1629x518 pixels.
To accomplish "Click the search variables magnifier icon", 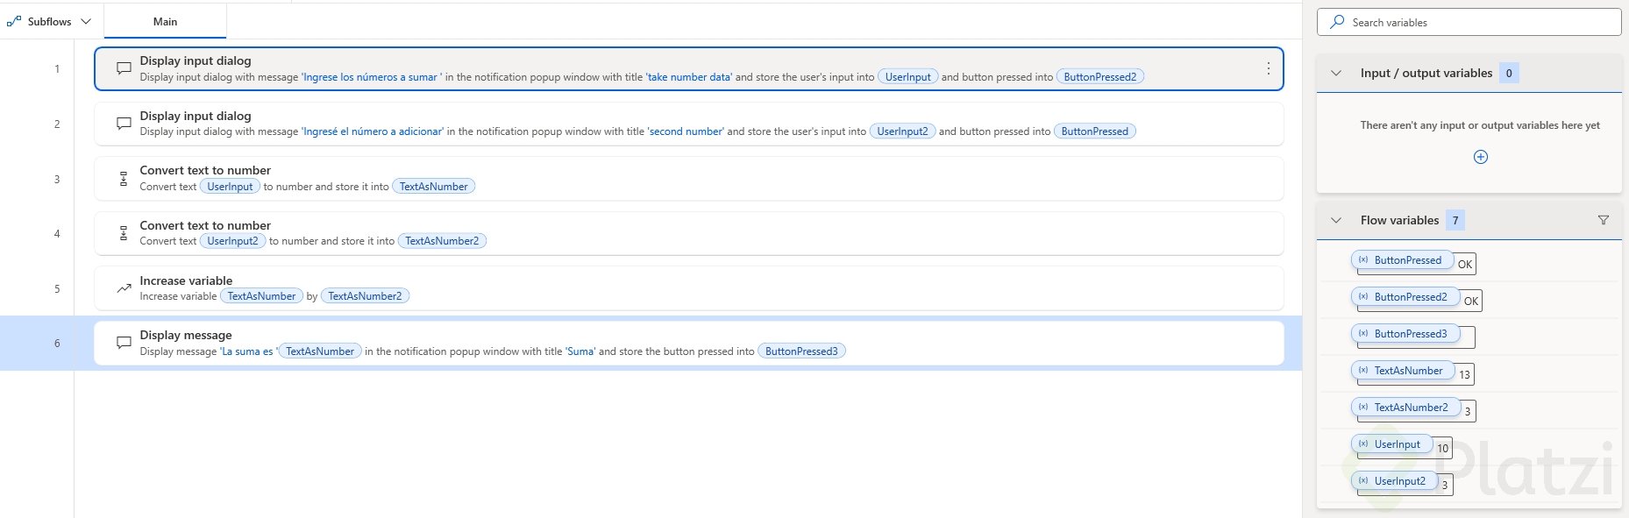I will 1337,22.
